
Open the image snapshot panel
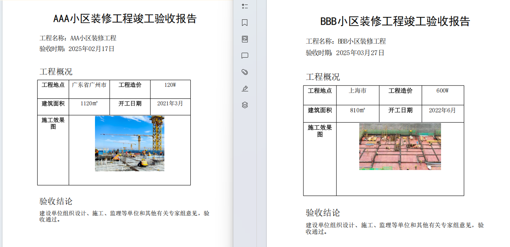(x=244, y=39)
